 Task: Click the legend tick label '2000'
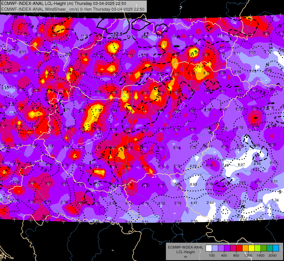pos(273,255)
